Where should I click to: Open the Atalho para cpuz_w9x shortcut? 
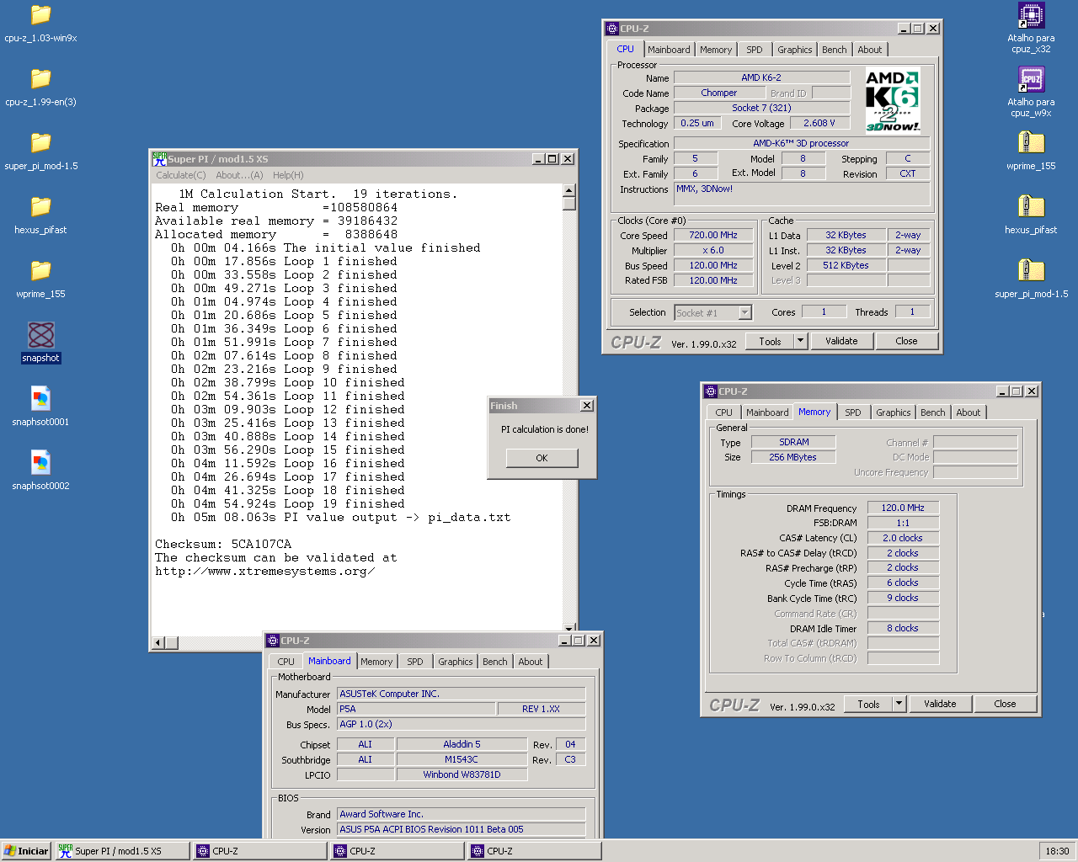pyautogui.click(x=1031, y=84)
